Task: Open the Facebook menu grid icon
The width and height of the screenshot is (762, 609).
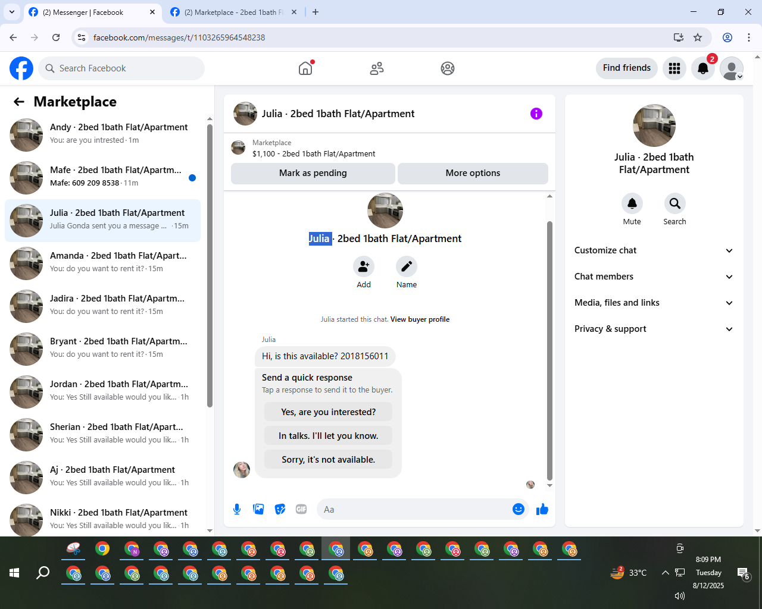Action: (x=674, y=68)
